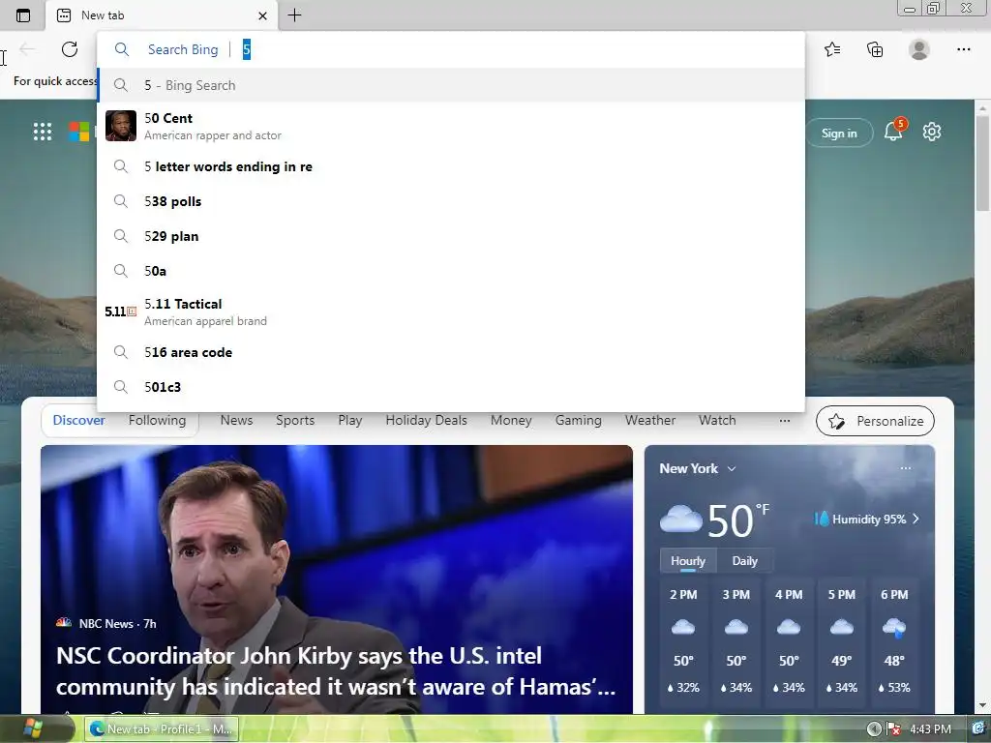Show more feed categories ellipsis

point(784,421)
